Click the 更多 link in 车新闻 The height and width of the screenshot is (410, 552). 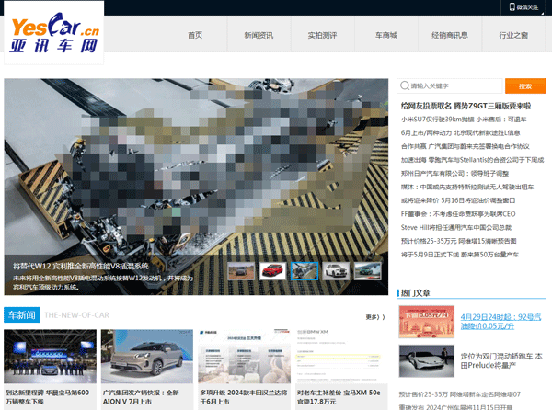(x=375, y=317)
